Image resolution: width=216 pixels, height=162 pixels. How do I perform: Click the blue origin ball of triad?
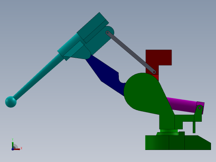(x=12, y=149)
